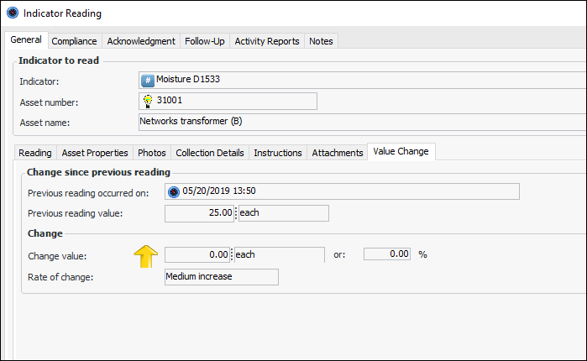Image resolution: width=587 pixels, height=361 pixels.
Task: Open the Compliance tab
Action: tap(75, 41)
